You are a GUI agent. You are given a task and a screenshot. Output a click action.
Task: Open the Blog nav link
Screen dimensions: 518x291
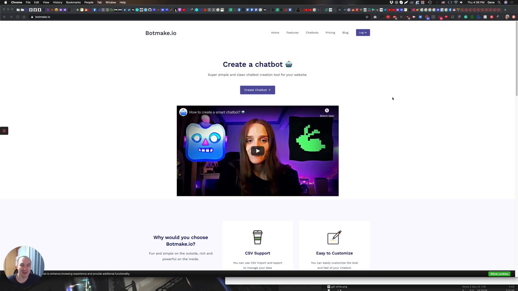pyautogui.click(x=345, y=33)
